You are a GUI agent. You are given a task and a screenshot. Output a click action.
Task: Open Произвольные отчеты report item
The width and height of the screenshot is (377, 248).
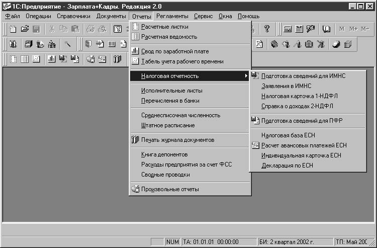[170, 189]
